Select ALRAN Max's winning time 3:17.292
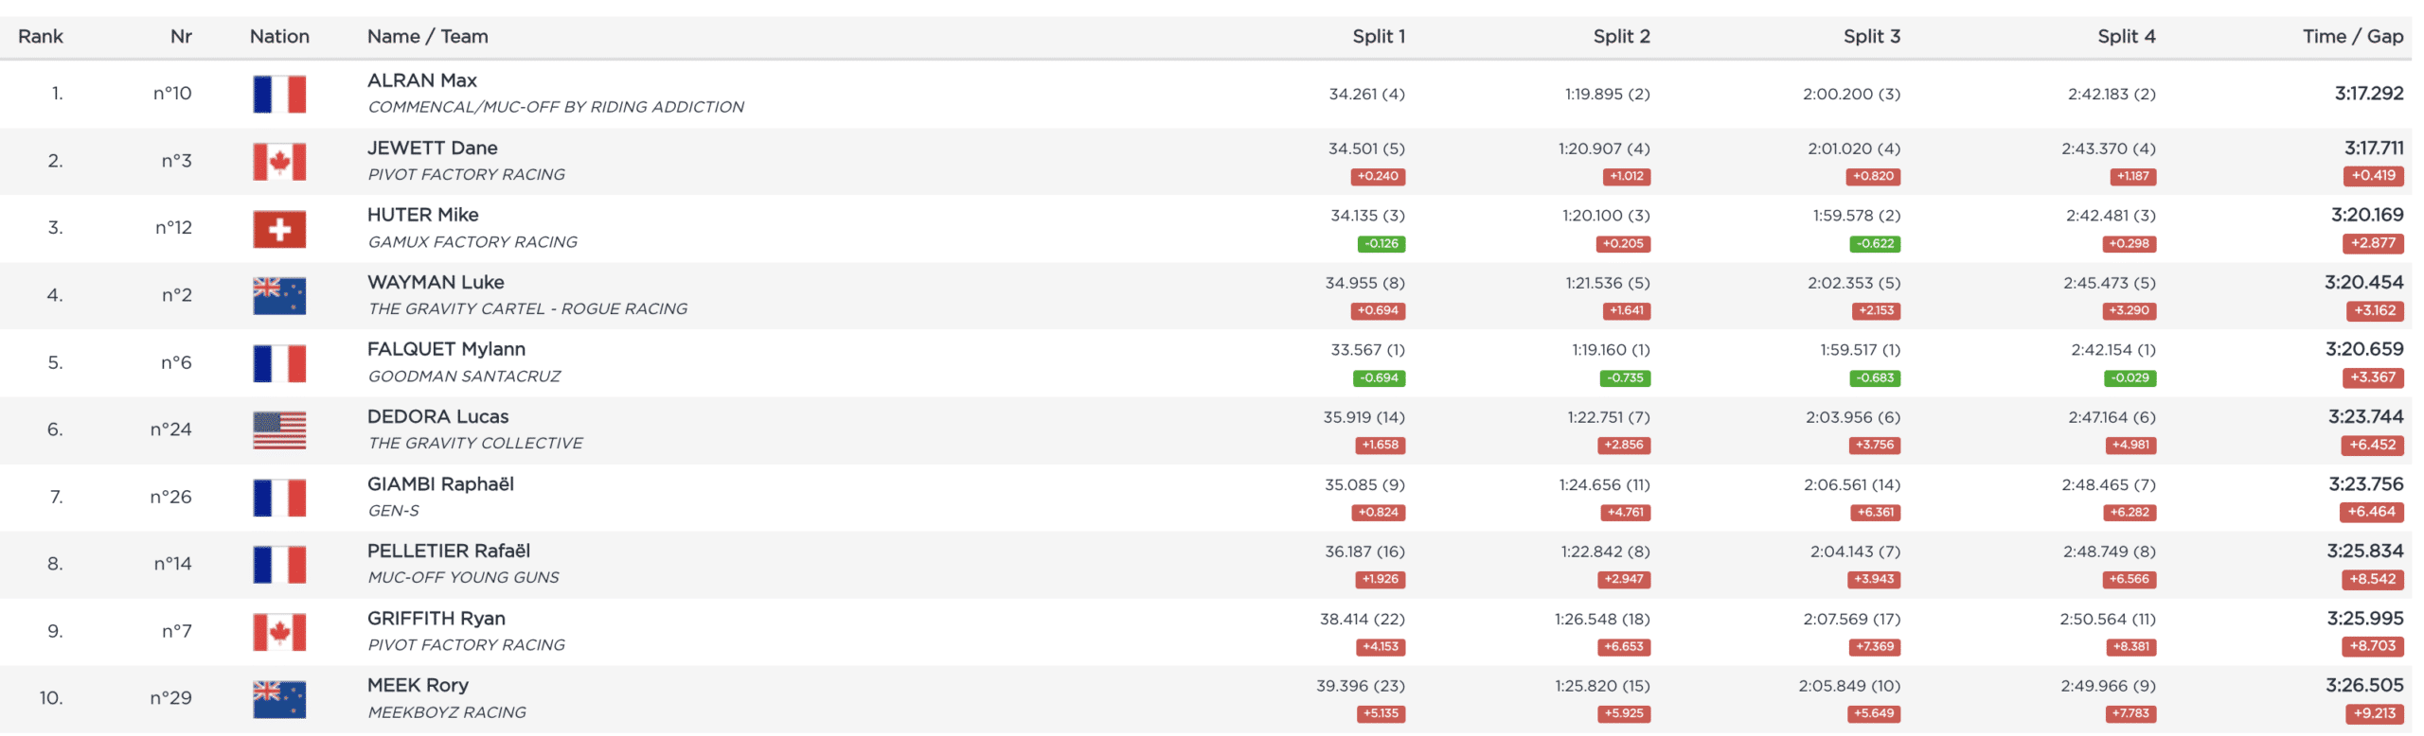The height and width of the screenshot is (736, 2424). 2368,94
